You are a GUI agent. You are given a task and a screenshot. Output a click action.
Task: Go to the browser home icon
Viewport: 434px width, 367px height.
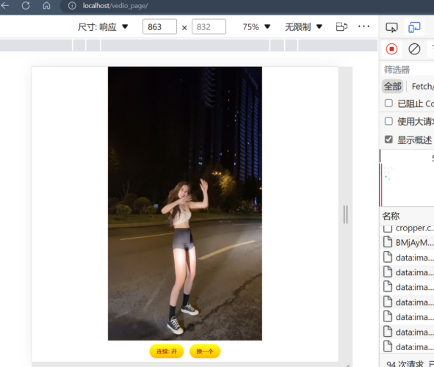(x=46, y=6)
